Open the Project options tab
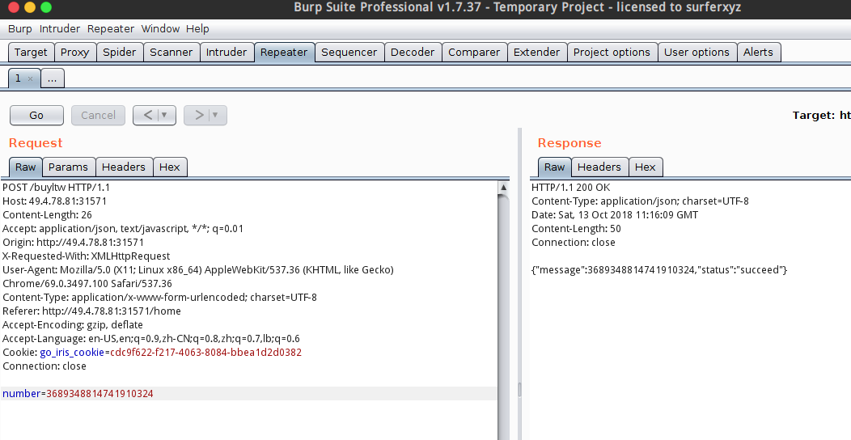 [612, 52]
